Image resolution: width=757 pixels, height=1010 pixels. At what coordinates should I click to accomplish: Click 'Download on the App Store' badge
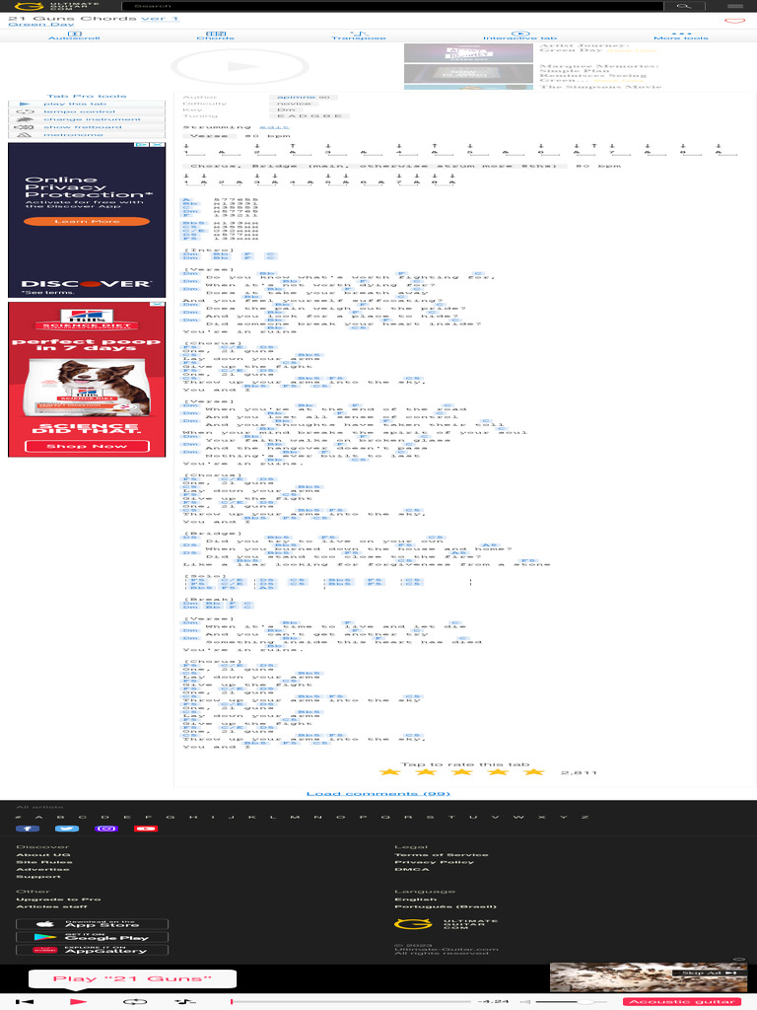[x=92, y=924]
